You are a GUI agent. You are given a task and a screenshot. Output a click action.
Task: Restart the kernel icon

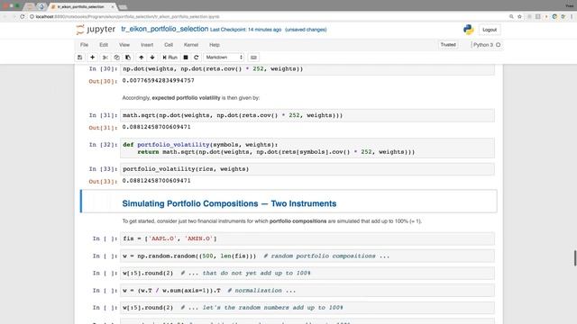click(x=197, y=58)
